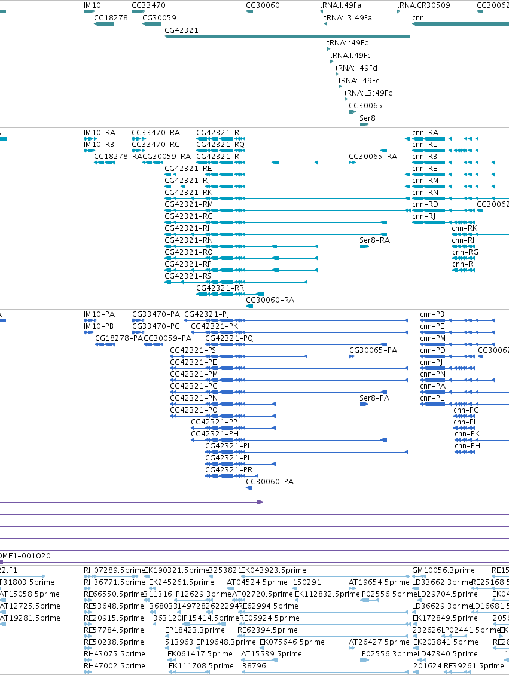Image resolution: width=509 pixels, height=675 pixels.
Task: Click the IM10-RA transcript label
Action: pos(99,133)
